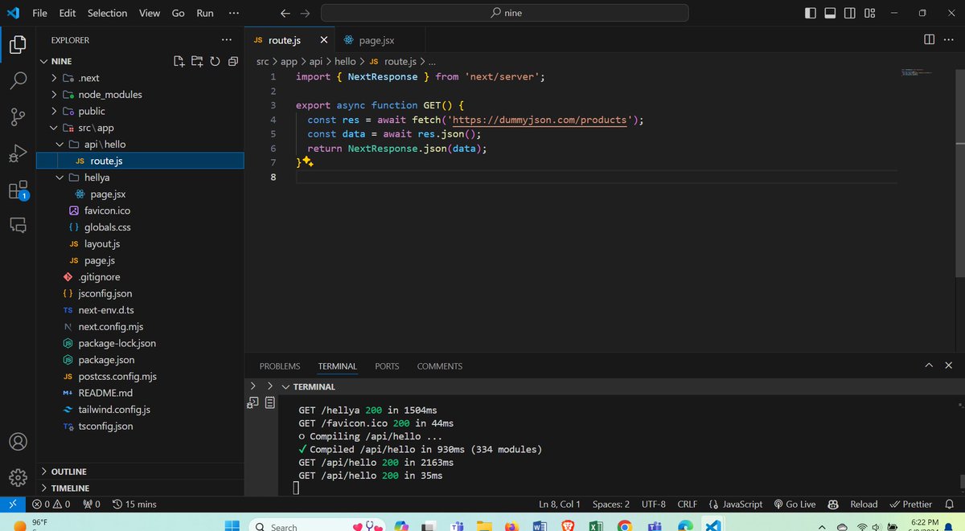Collapse the hellya folder
965x531 pixels.
coord(141,178)
